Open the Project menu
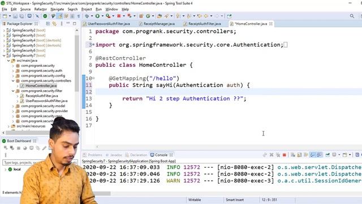Screen dimensions: 362x204 click(87, 9)
